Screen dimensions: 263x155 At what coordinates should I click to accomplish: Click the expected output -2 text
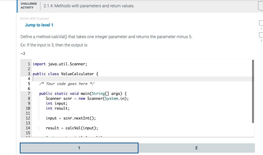(22, 53)
